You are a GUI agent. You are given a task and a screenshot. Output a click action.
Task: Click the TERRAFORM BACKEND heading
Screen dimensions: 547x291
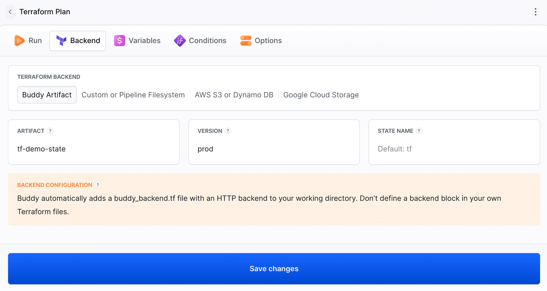[x=49, y=77]
